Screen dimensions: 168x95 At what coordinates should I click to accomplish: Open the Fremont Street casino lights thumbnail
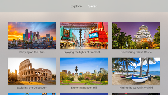click(x=84, y=35)
